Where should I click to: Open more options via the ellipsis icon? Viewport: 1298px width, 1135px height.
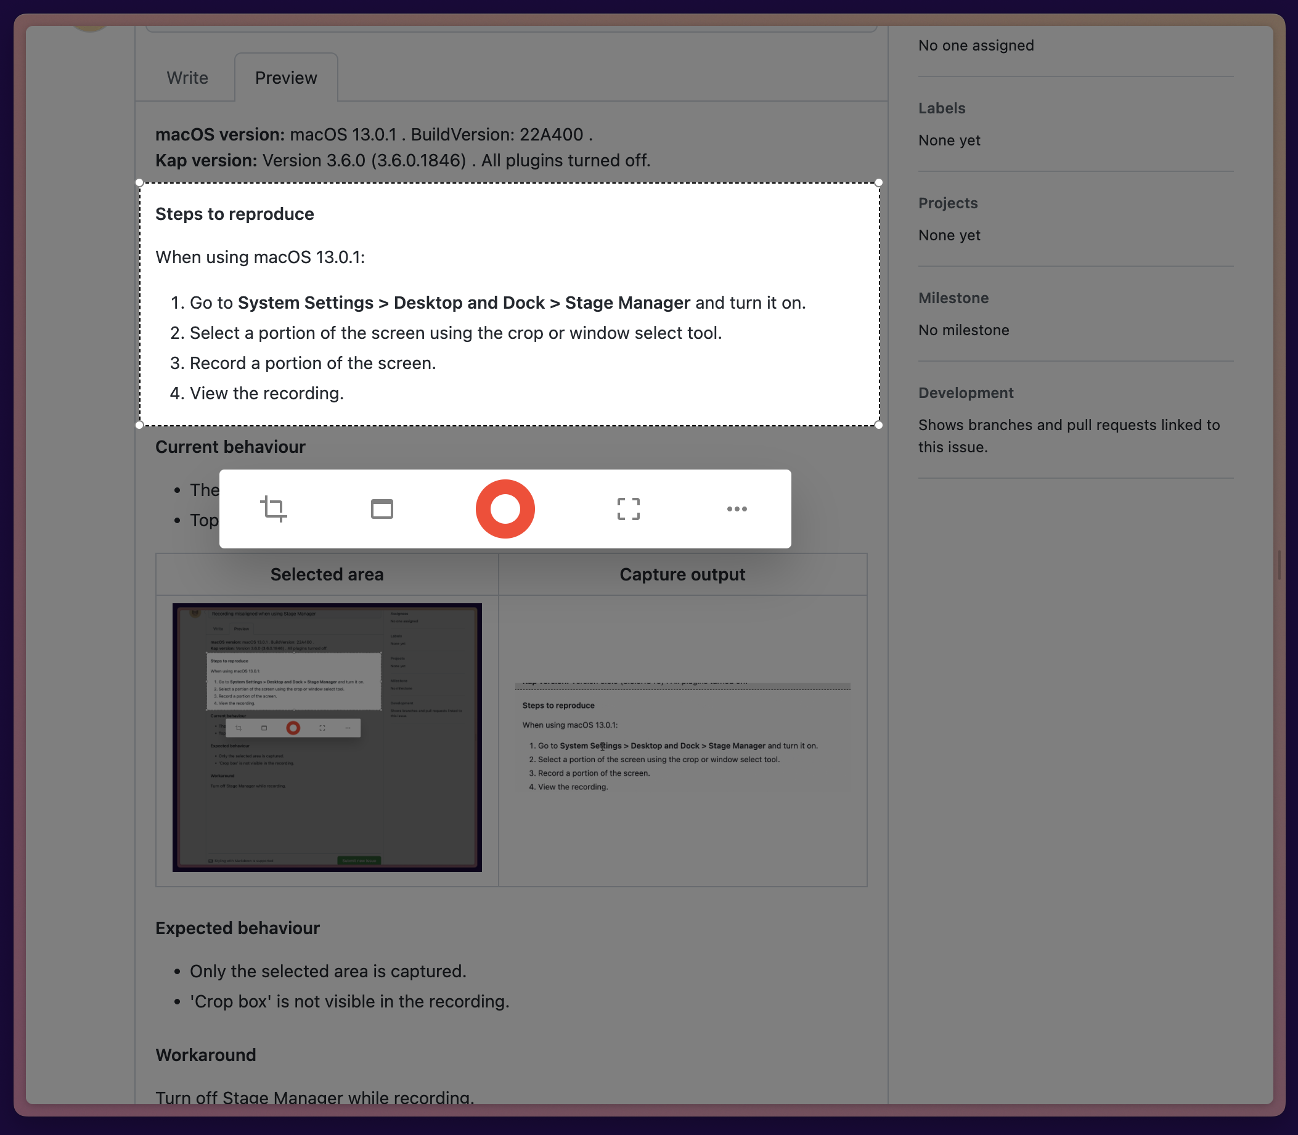[x=735, y=508]
